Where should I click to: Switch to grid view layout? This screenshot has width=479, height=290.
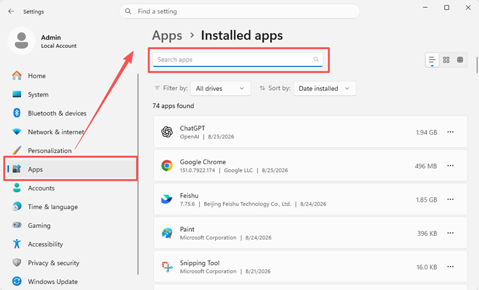[446, 59]
